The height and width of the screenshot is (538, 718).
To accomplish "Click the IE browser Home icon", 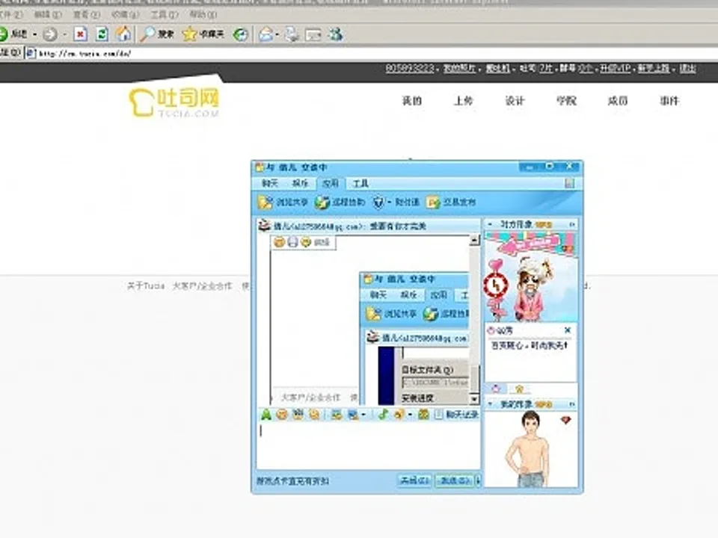I will click(123, 34).
